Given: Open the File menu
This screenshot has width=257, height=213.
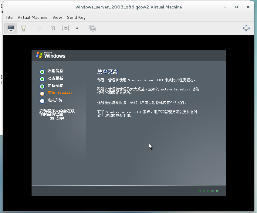Looking at the screenshot, I should 9,17.
